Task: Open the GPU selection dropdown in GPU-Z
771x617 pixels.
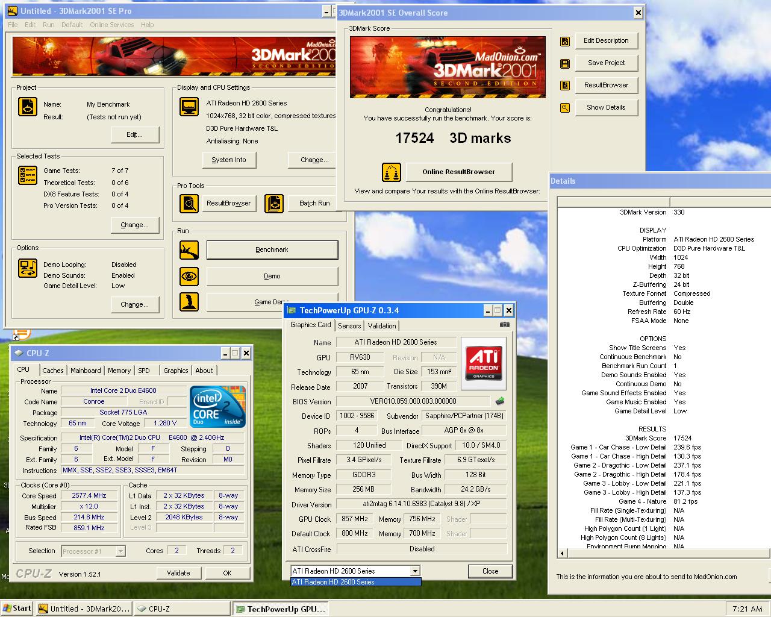Action: (x=415, y=571)
